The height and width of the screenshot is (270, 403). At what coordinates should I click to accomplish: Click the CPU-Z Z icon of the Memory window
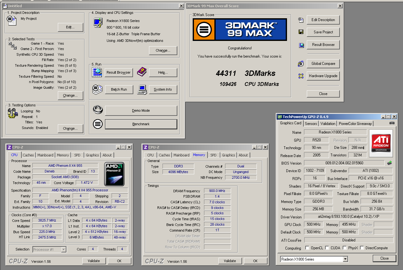(x=145, y=147)
